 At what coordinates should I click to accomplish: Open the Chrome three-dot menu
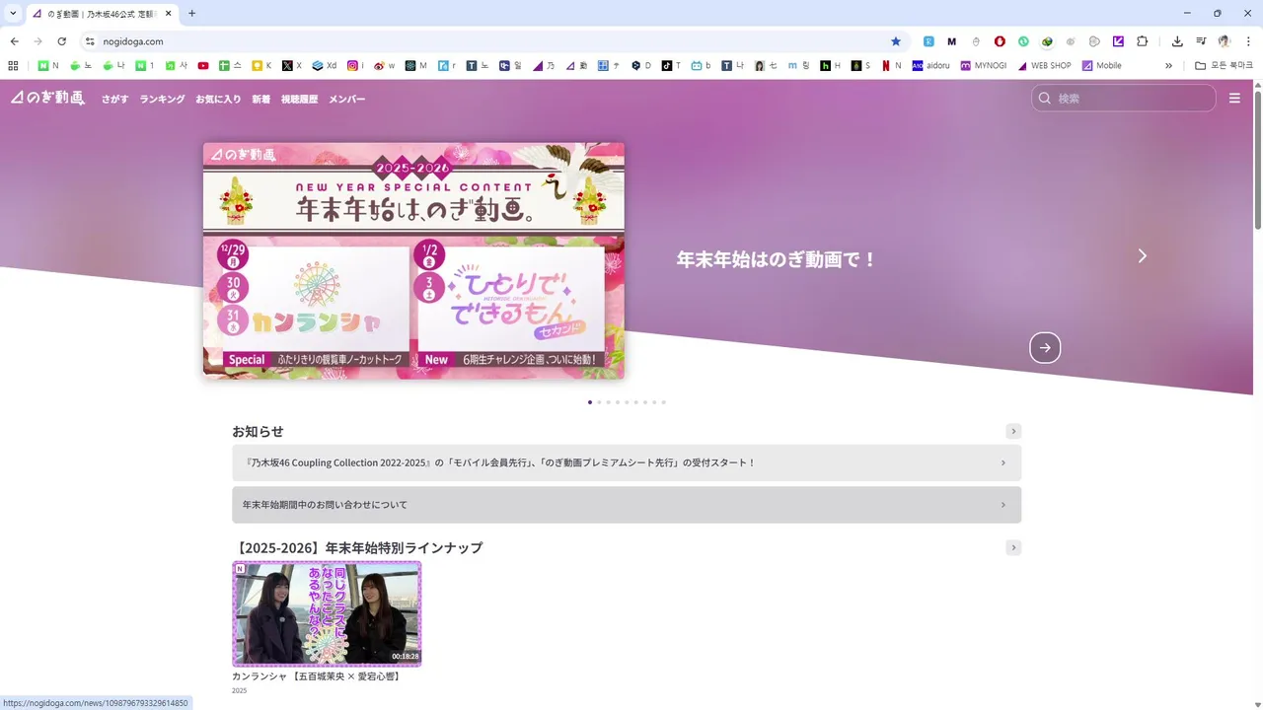1248,41
